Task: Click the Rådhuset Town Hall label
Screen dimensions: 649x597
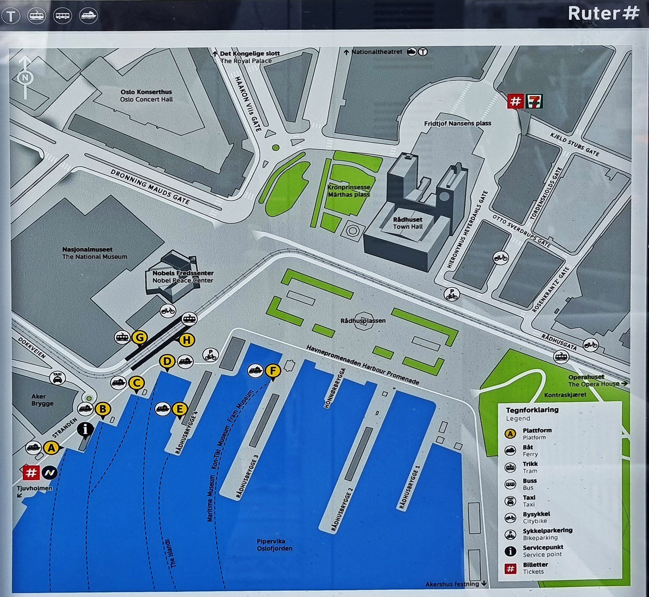Action: [408, 223]
